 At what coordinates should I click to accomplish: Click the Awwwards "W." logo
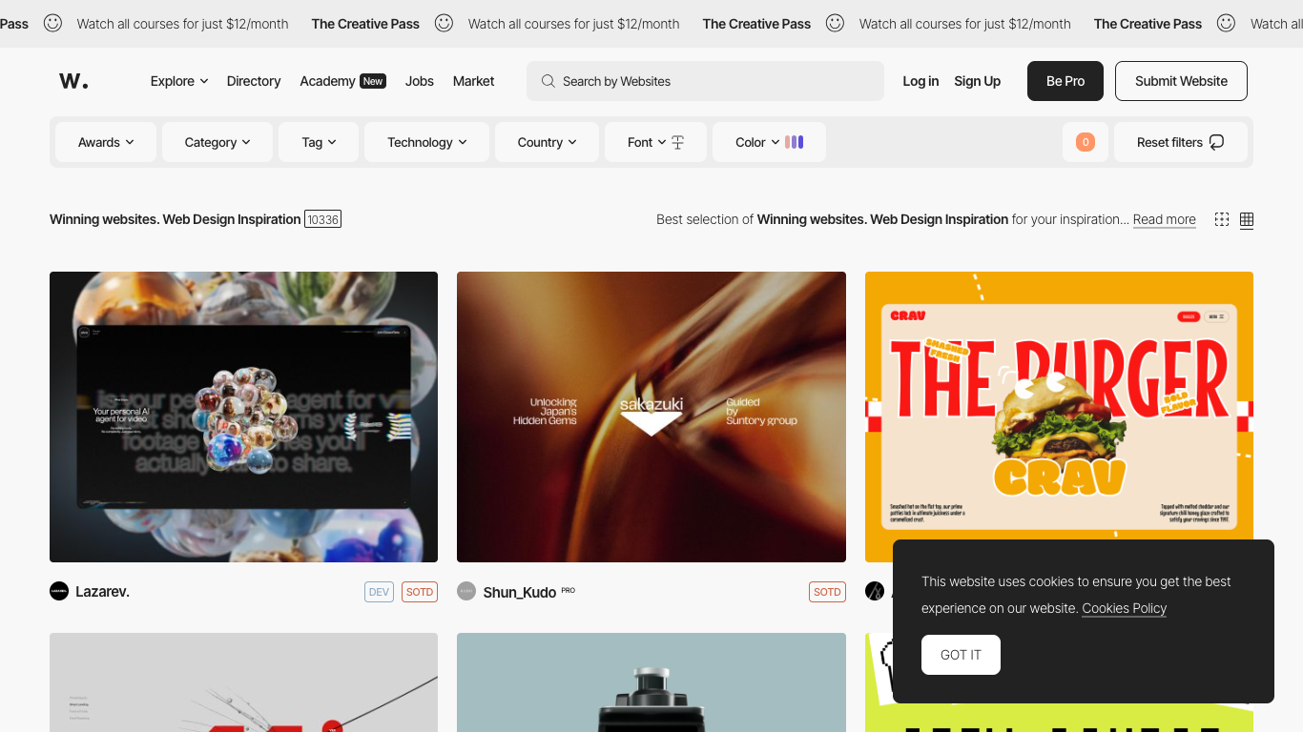(73, 81)
